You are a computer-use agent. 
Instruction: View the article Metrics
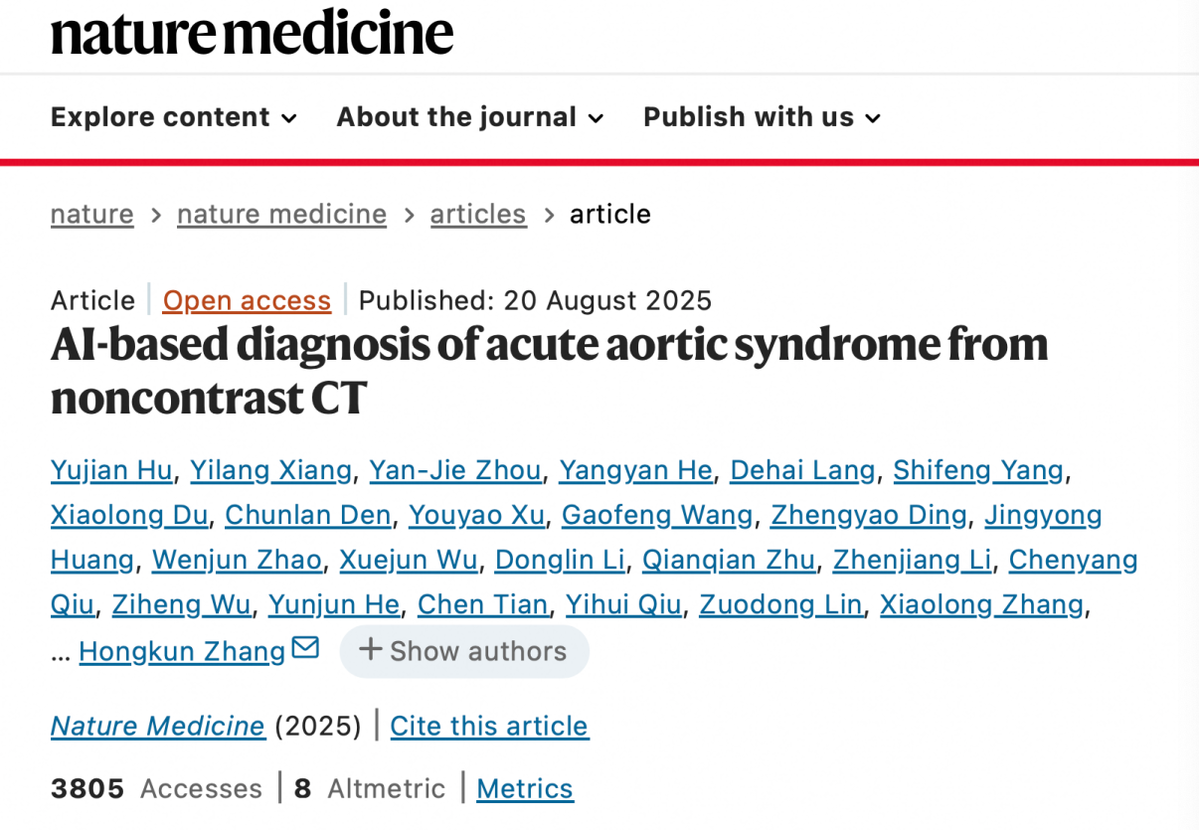[525, 788]
